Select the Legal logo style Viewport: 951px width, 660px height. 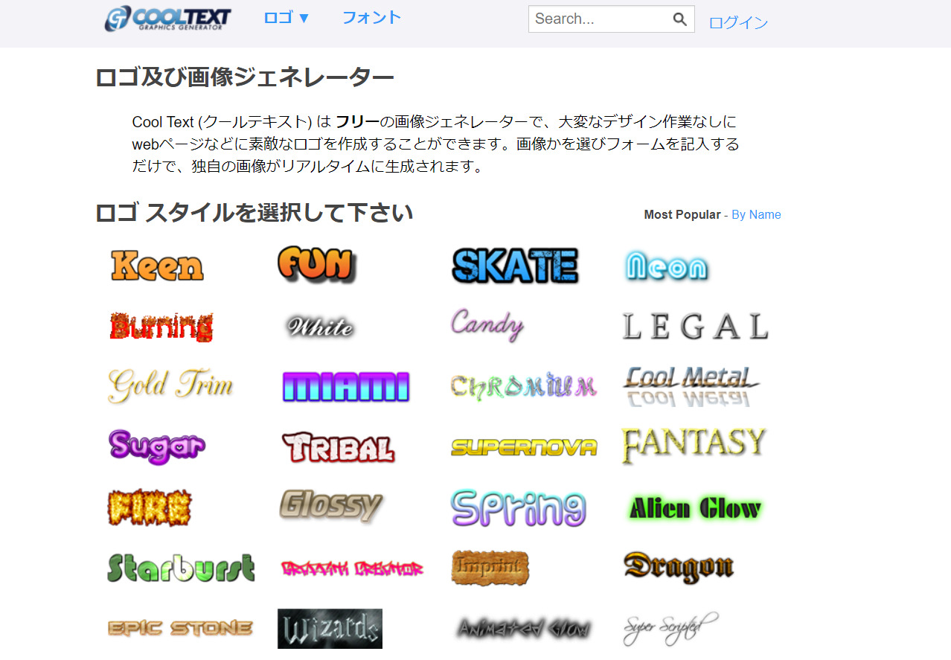click(694, 325)
